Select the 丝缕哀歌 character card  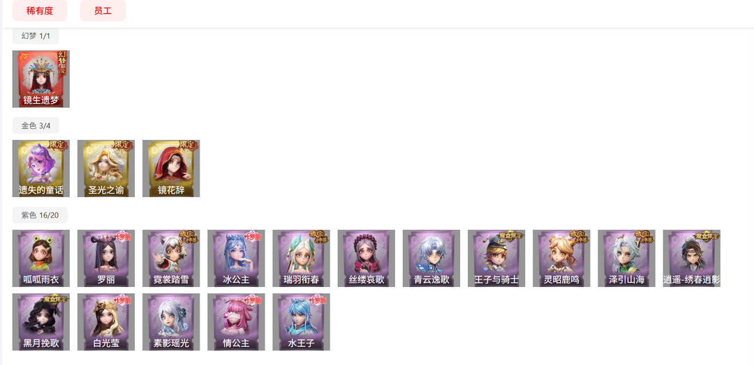(367, 258)
